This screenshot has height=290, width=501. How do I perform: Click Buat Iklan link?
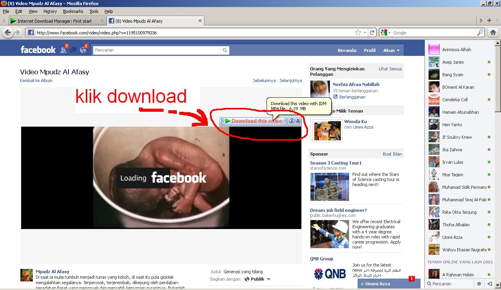tap(392, 154)
